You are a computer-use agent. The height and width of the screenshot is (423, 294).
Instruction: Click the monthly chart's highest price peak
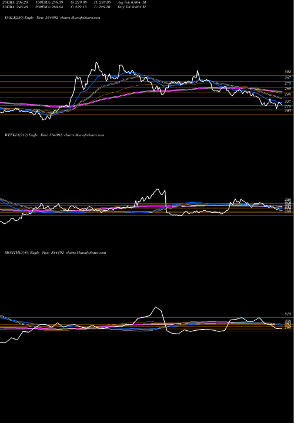(x=155, y=307)
